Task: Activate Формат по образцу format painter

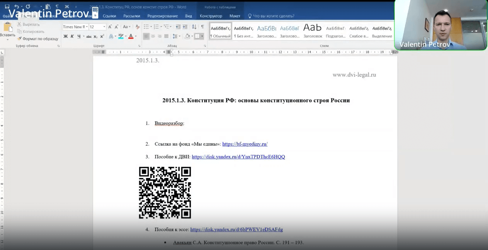Action: [37, 39]
